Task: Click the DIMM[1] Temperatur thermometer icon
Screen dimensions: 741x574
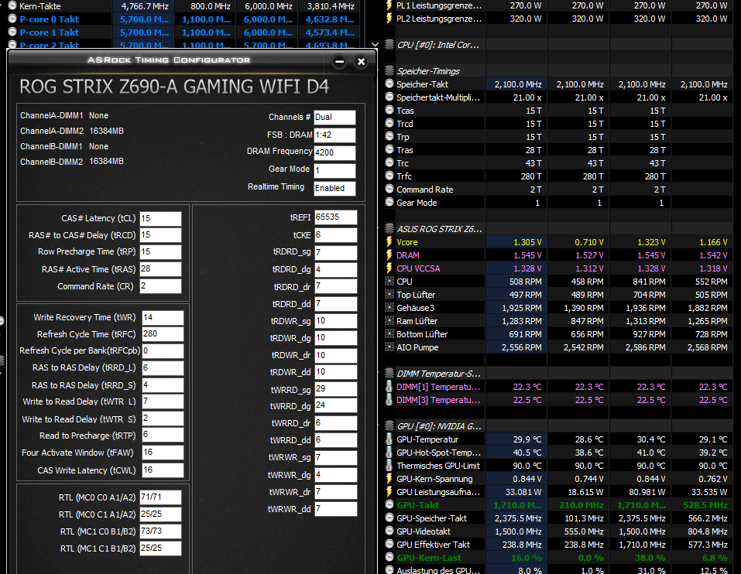Action: point(389,387)
